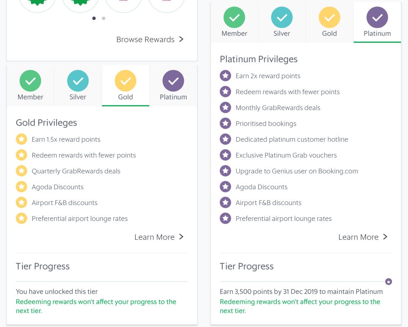Click the green Member checkmark in right panel
This screenshot has height=327, width=408.
234,18
